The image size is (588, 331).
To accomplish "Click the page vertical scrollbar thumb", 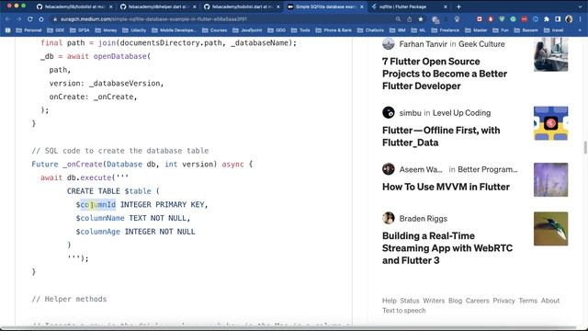I will point(585,147).
